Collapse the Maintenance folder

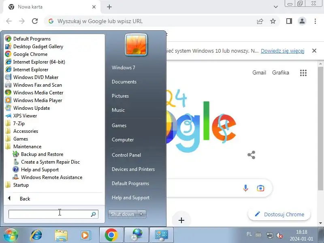click(x=23, y=147)
